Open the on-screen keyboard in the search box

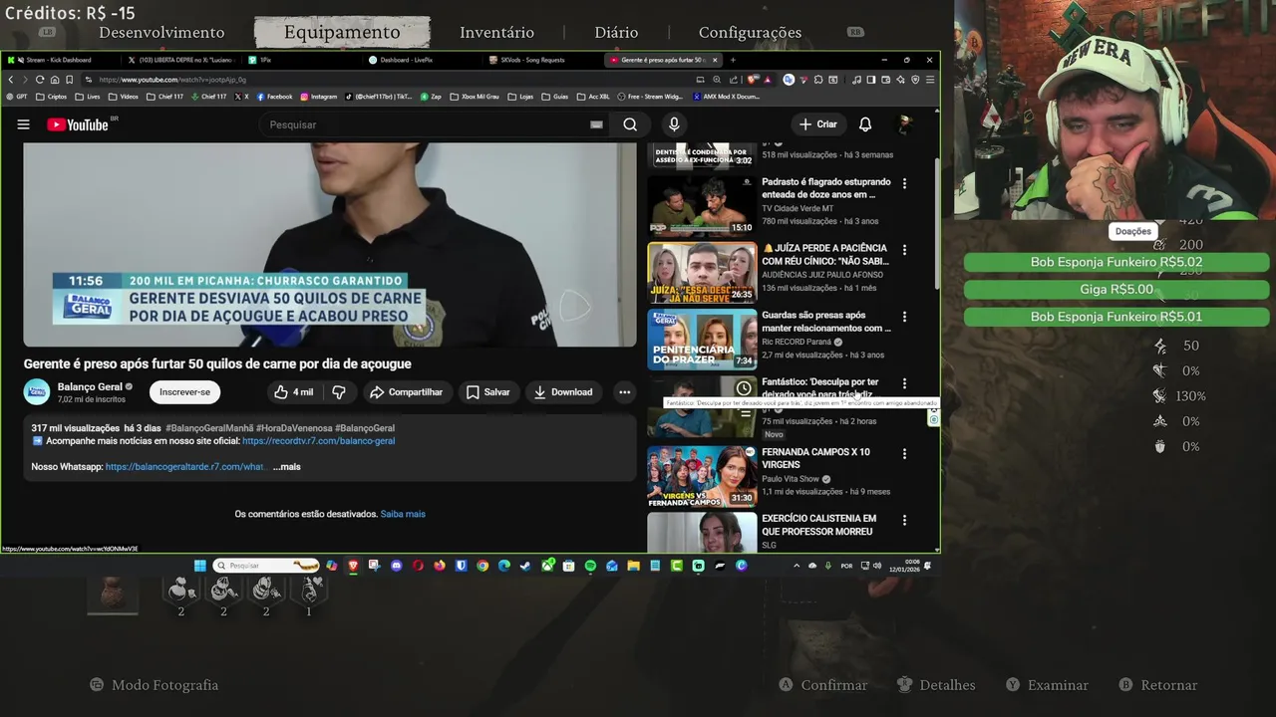[596, 124]
